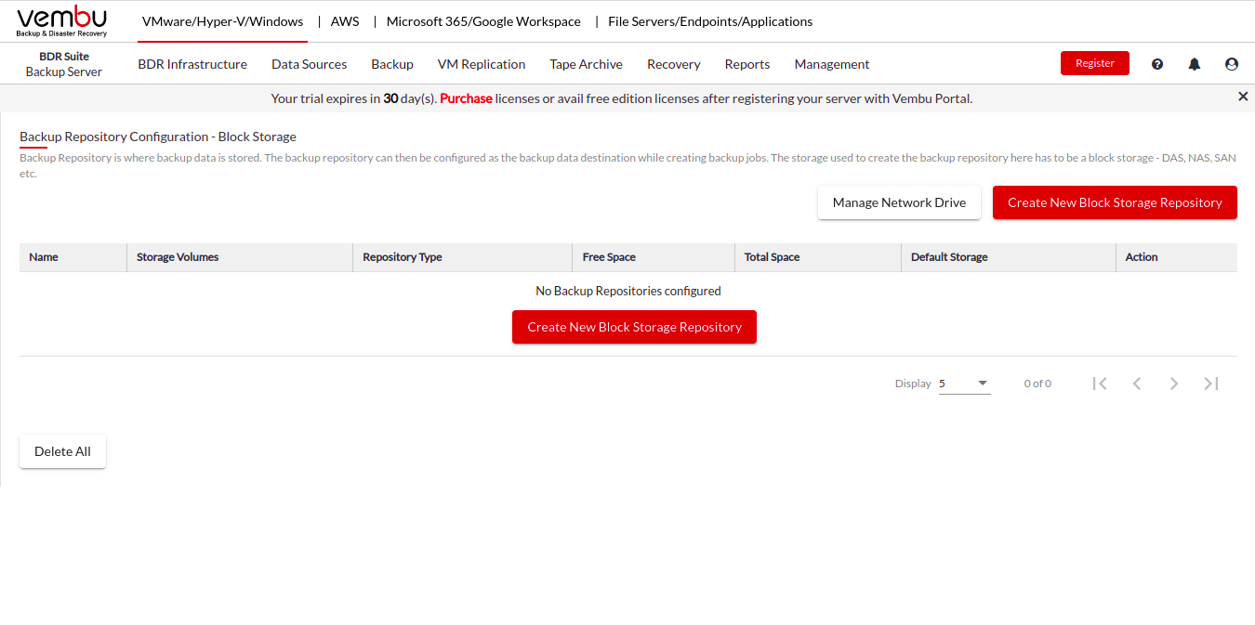Click the 0 of 0 pagination count

point(1037,384)
